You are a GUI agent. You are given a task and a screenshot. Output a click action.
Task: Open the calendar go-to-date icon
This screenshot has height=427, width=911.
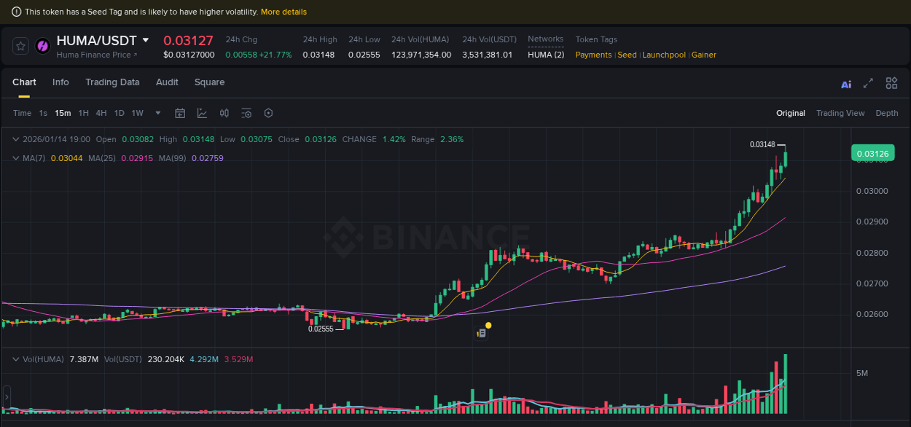(x=180, y=113)
